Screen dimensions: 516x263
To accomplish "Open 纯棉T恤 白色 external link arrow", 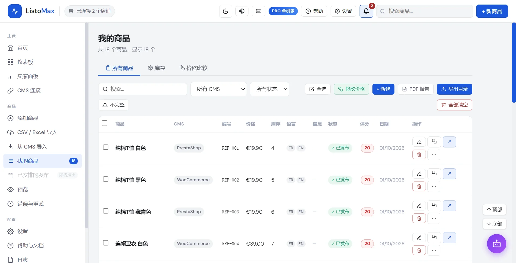I will [449, 142].
